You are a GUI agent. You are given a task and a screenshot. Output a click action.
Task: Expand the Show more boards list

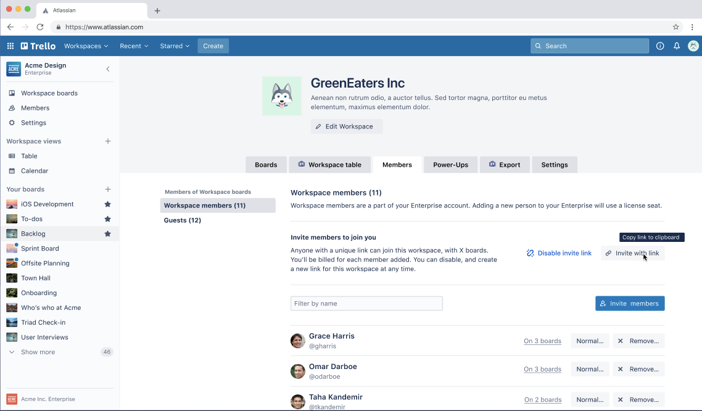[38, 352]
